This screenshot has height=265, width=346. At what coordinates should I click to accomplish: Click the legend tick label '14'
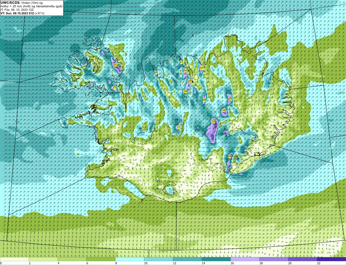203,263
